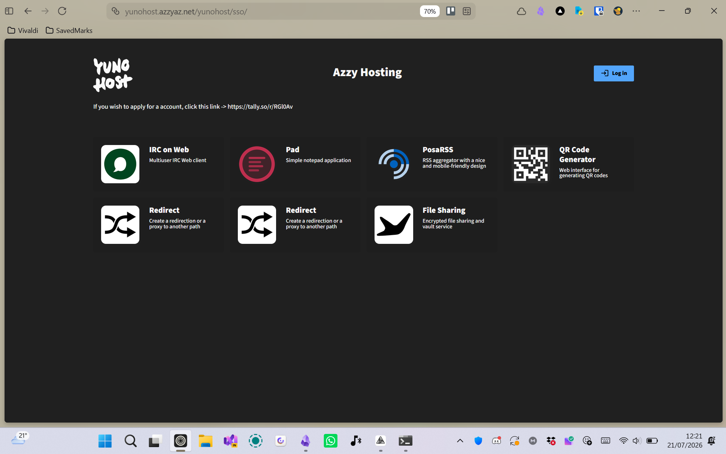This screenshot has width=726, height=454.
Task: Reload the current page
Action: (62, 11)
